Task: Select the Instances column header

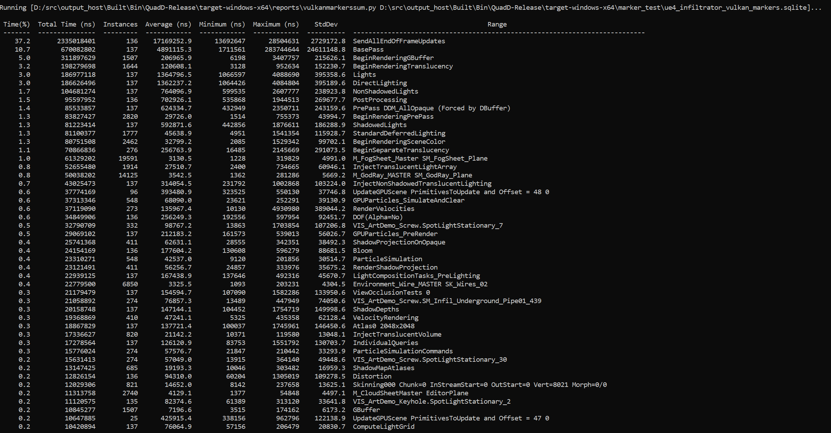Action: (x=120, y=24)
